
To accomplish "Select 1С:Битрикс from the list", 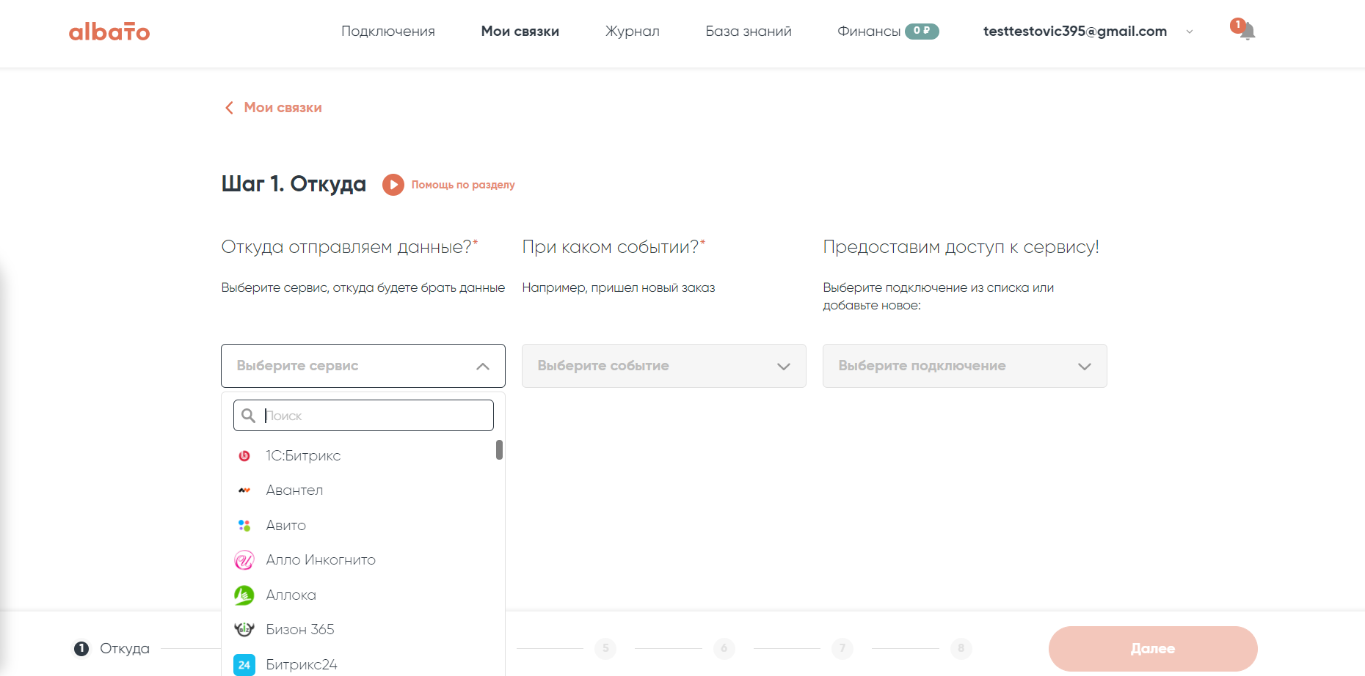I will 303,456.
